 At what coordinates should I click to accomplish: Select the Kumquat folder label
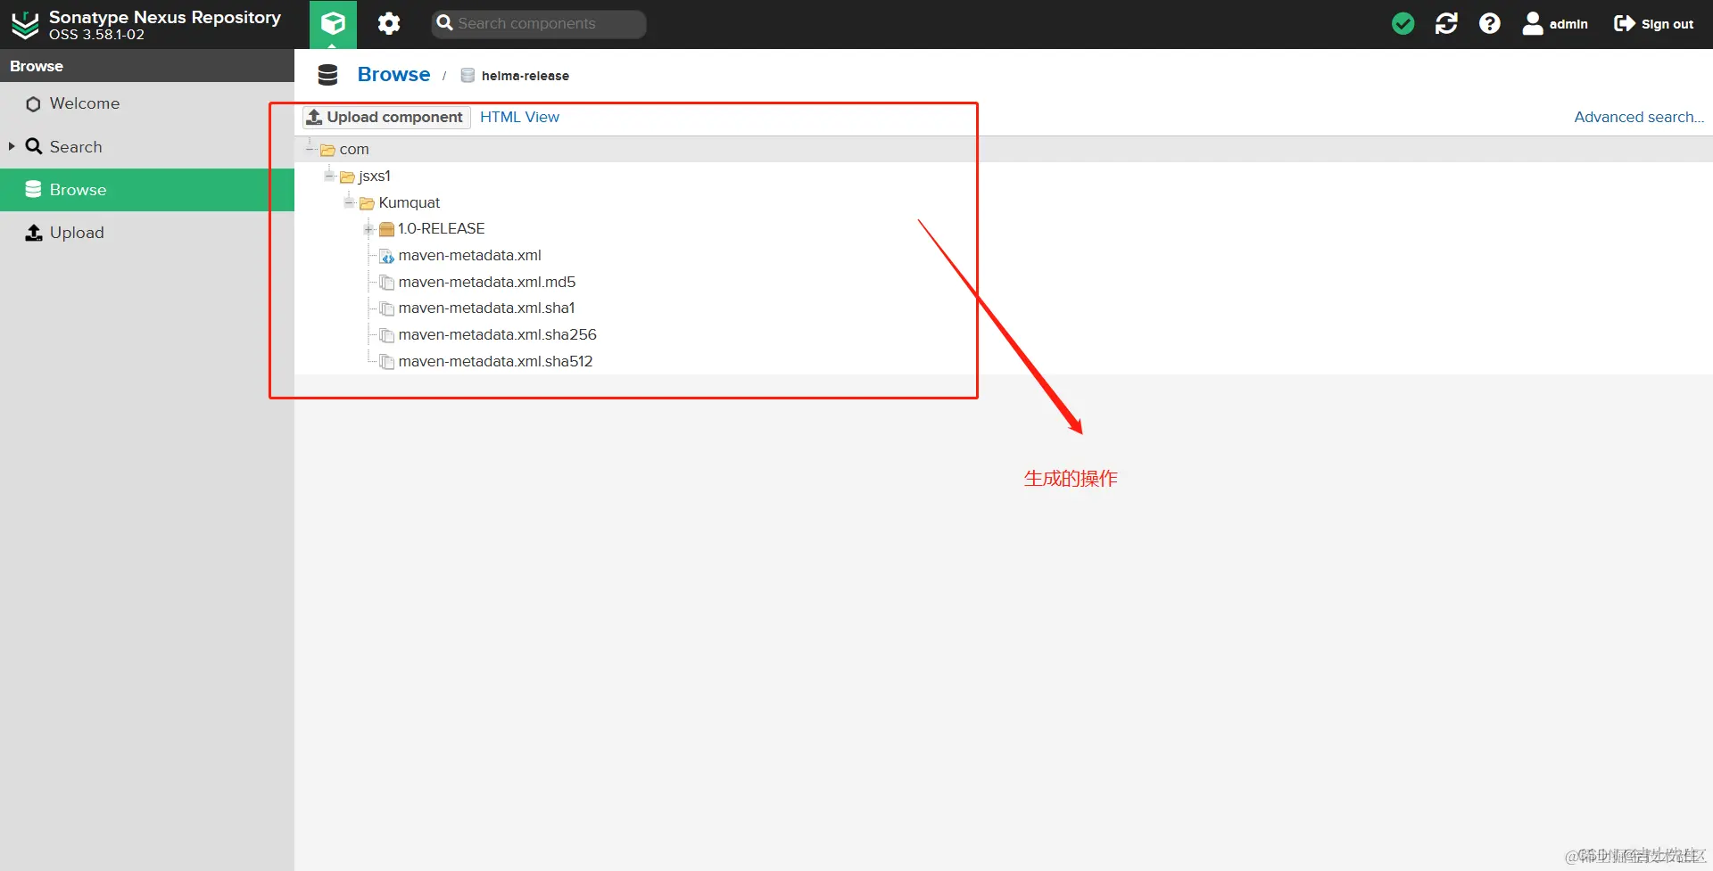pyautogui.click(x=410, y=202)
